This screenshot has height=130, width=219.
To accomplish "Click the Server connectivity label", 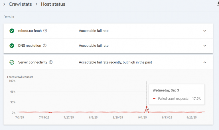I will 33,62.
